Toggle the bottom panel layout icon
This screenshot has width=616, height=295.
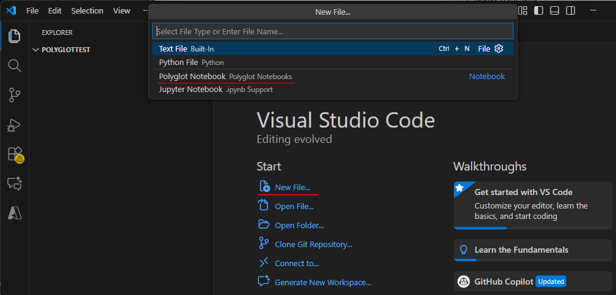(x=555, y=10)
